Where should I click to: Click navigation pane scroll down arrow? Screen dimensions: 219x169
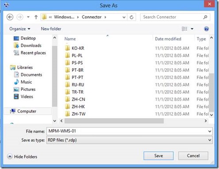54,121
